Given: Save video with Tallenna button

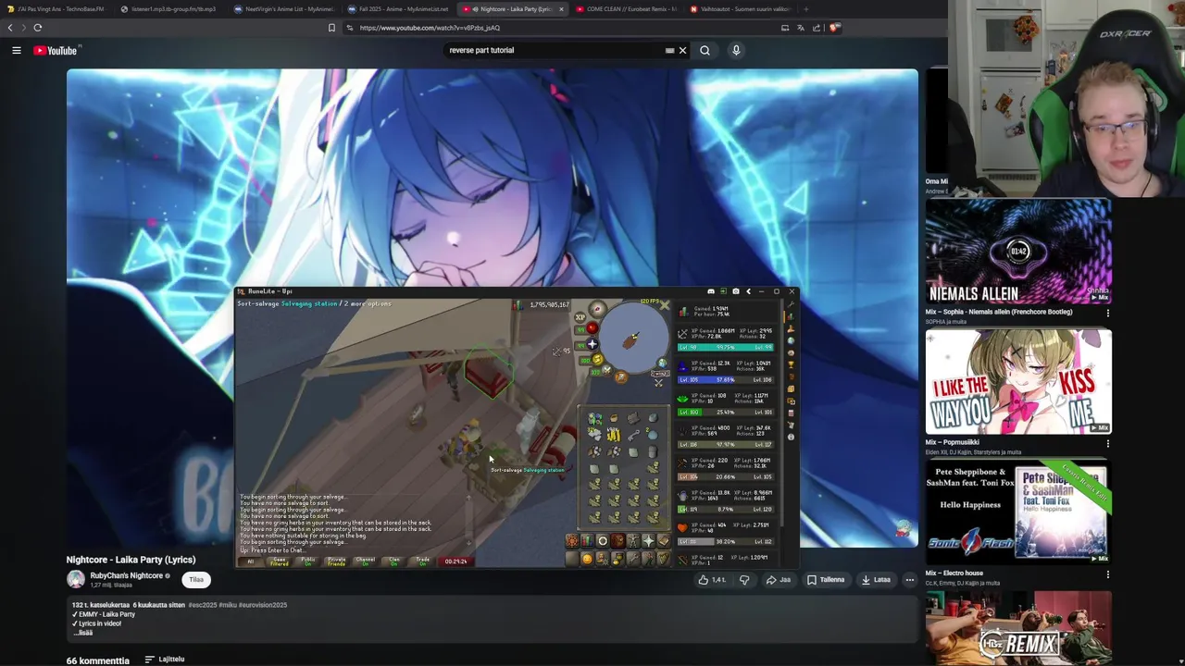Looking at the screenshot, I should pyautogui.click(x=826, y=580).
